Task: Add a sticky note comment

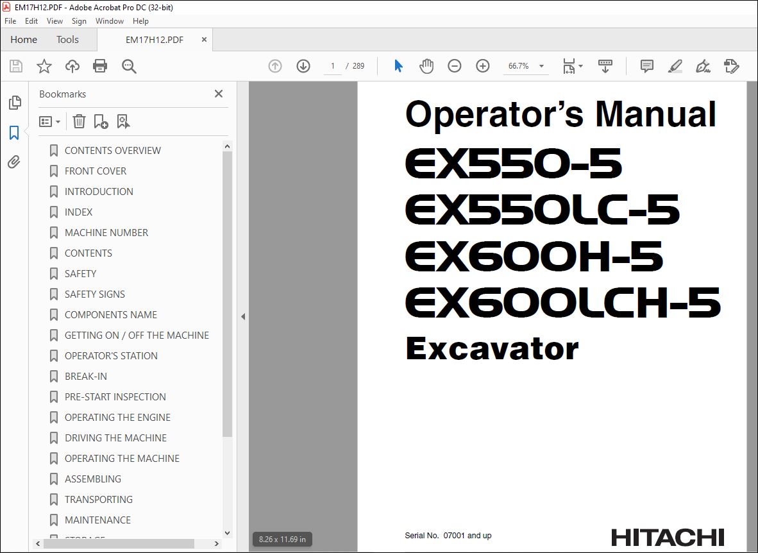Action: pos(647,66)
